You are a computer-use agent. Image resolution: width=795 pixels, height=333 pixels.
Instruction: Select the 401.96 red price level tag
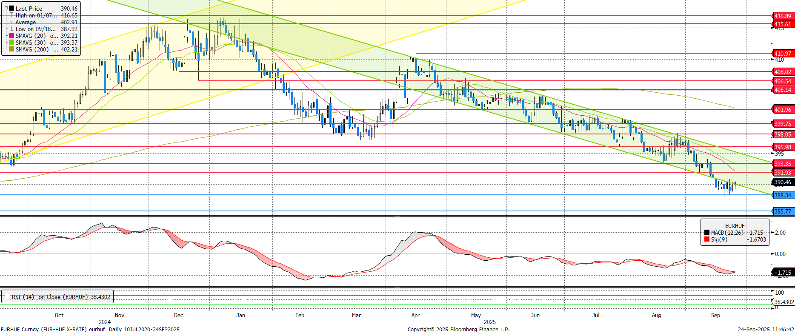click(783, 110)
